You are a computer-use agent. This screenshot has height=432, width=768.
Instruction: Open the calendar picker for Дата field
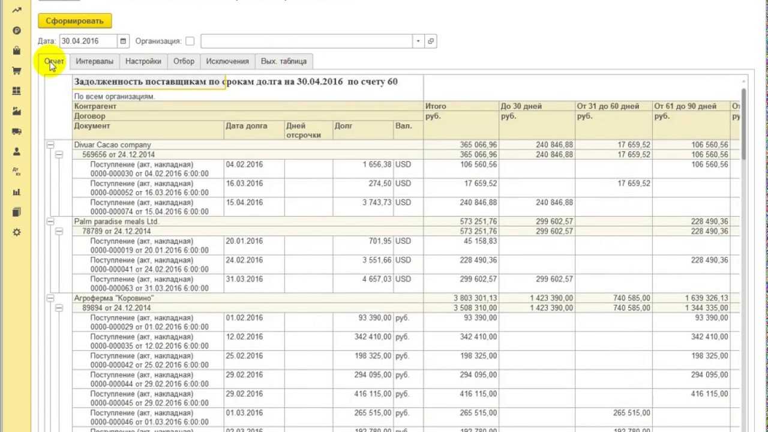[x=123, y=41]
